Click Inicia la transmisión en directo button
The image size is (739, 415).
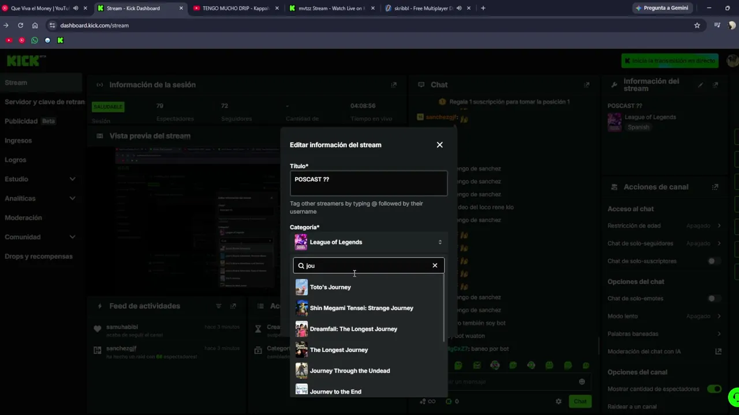670,61
